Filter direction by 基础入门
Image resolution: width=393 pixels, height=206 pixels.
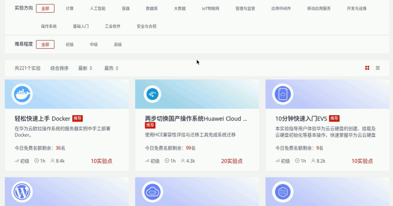tap(81, 26)
